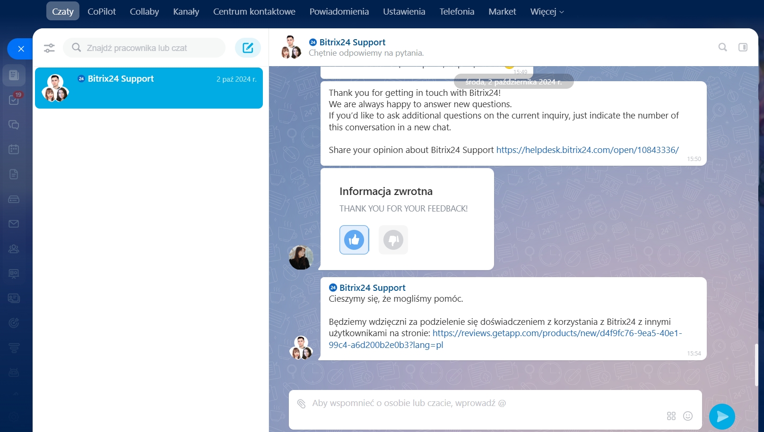Start a new chat with the compose icon
764x432 pixels.
click(248, 48)
